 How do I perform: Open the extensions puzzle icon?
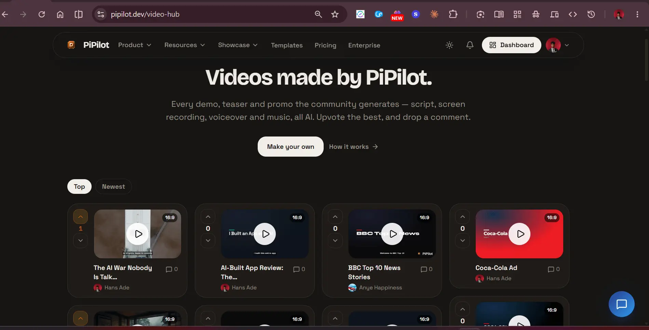[x=453, y=14]
